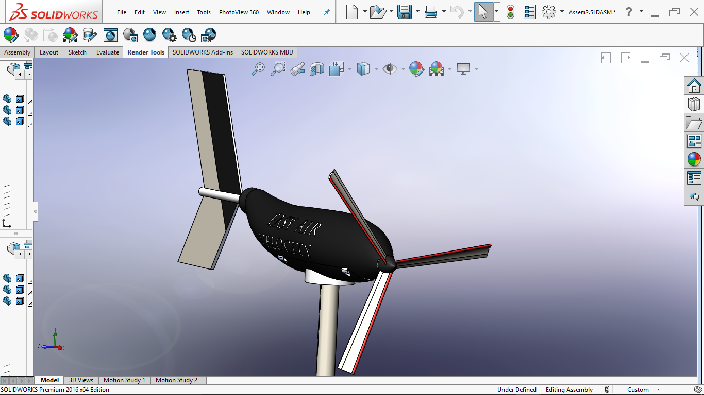704x395 pixels.
Task: Expand Print dropdown arrow
Action: coord(444,12)
